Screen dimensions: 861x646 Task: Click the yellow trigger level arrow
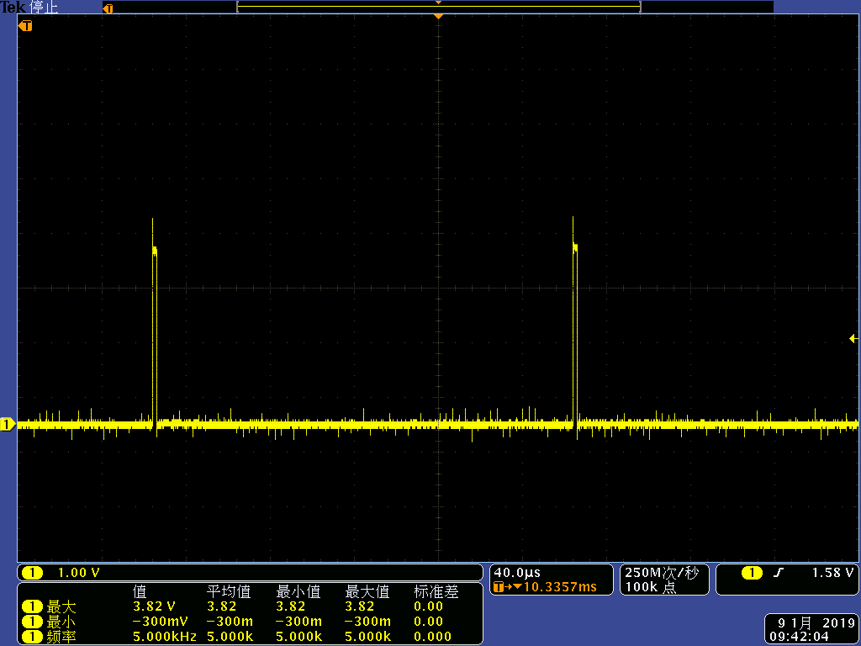(854, 339)
